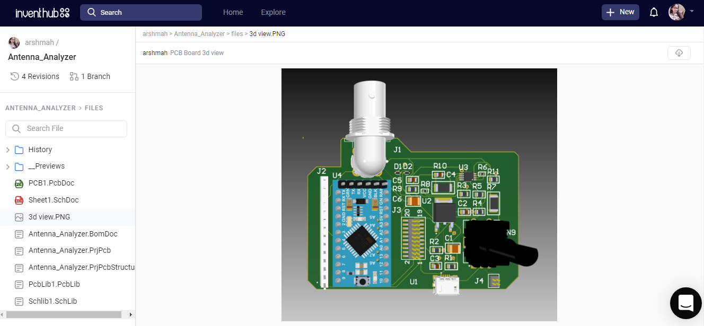Open the profile avatar dropdown
Image resolution: width=704 pixels, height=326 pixels.
click(x=677, y=12)
